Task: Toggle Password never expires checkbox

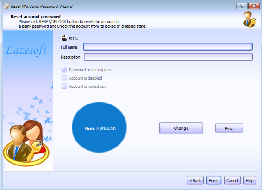Action: [64, 69]
